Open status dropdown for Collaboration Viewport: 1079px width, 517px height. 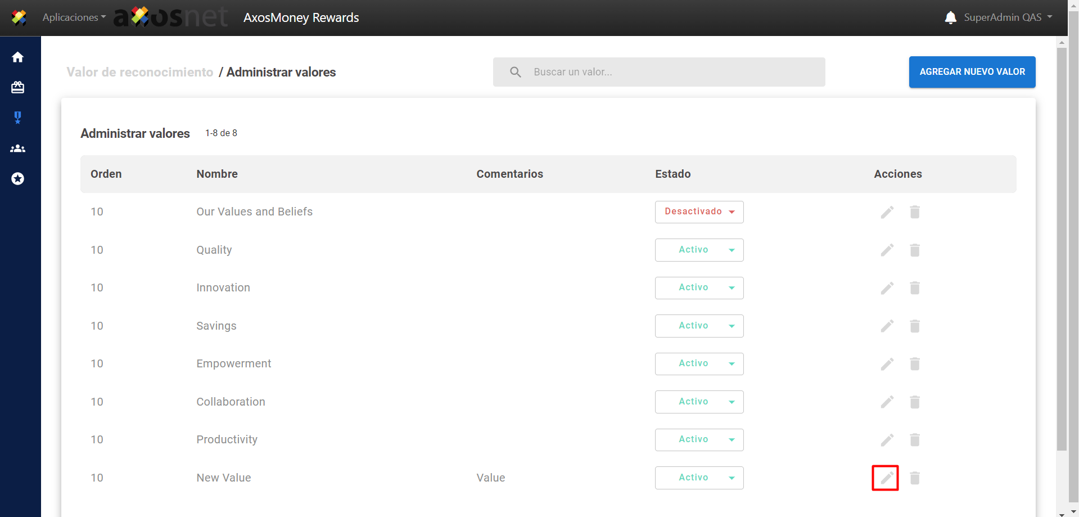[x=699, y=402]
